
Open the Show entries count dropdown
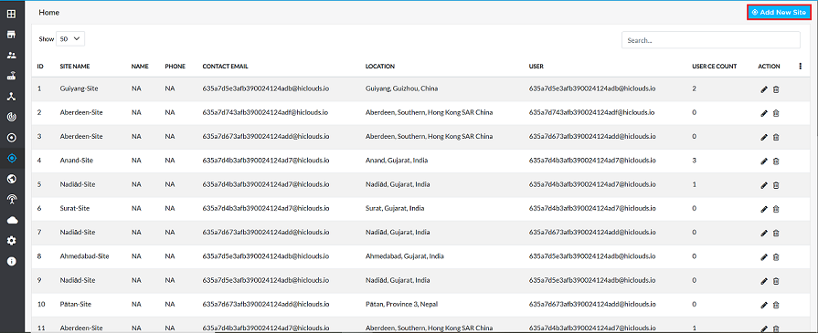70,39
